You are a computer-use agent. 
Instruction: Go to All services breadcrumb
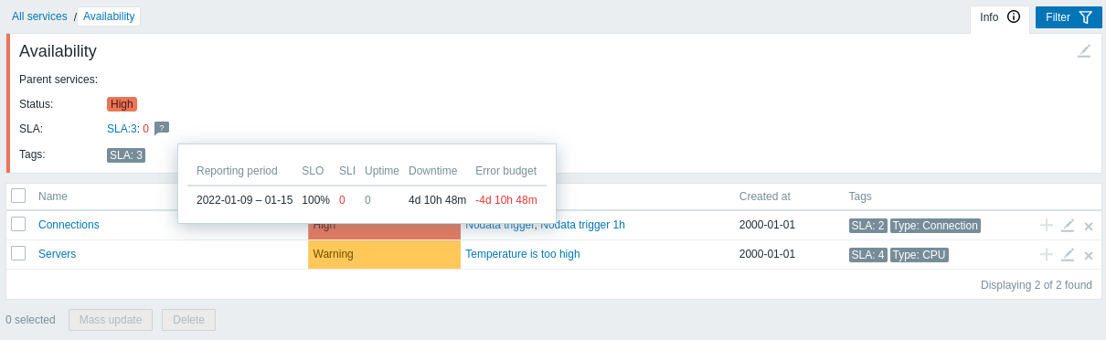point(39,16)
